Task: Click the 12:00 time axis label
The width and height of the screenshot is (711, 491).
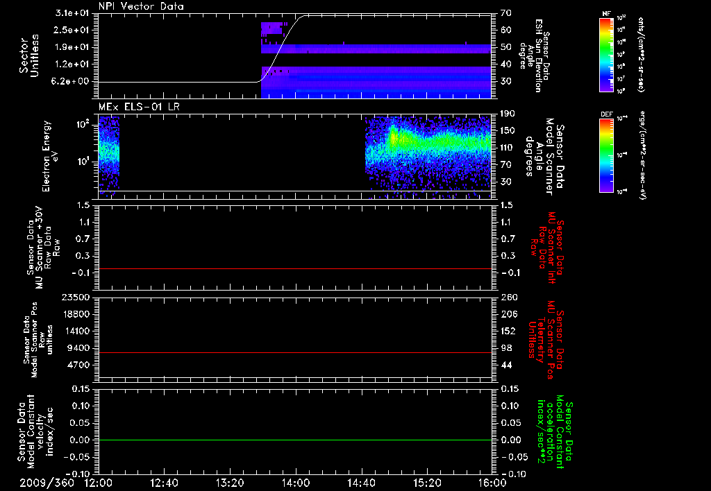Action: click(99, 483)
